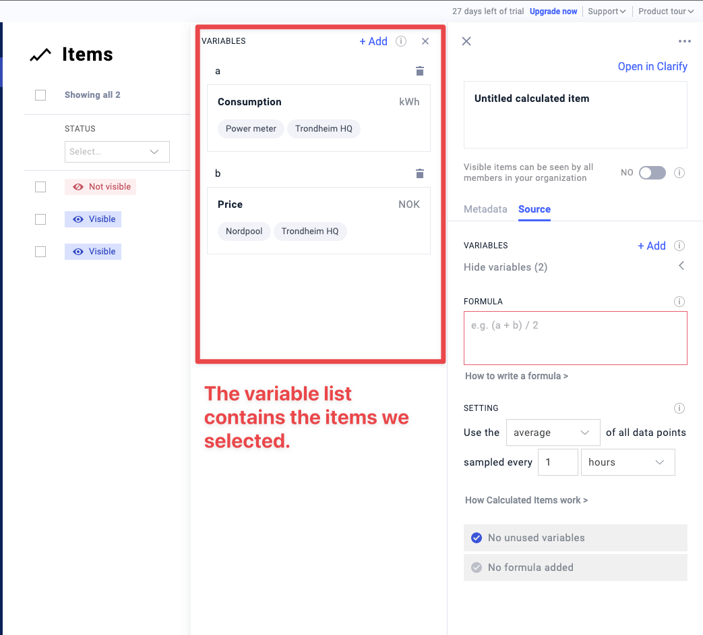Open the average aggregation dropdown
703x635 pixels.
[553, 433]
